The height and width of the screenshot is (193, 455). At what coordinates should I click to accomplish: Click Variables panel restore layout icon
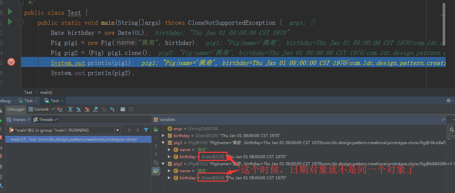pos(443,120)
